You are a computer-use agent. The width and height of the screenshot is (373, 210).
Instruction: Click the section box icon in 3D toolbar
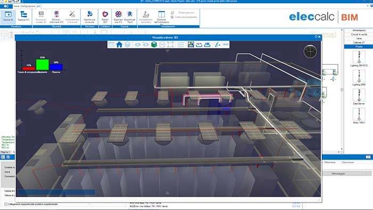(170, 44)
